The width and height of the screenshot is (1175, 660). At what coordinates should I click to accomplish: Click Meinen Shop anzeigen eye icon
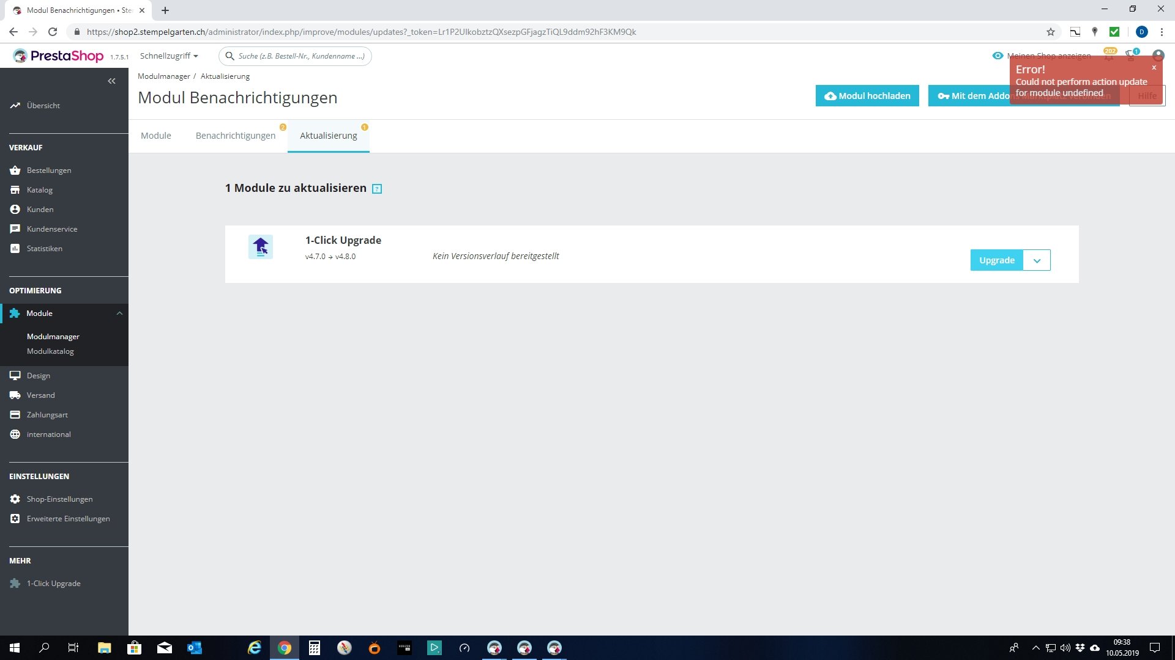click(x=998, y=56)
